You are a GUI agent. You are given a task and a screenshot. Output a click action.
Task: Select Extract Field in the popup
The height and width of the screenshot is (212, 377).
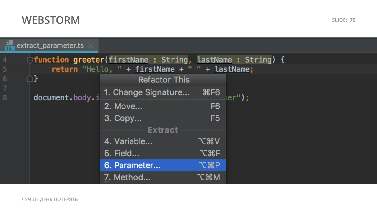tap(122, 153)
